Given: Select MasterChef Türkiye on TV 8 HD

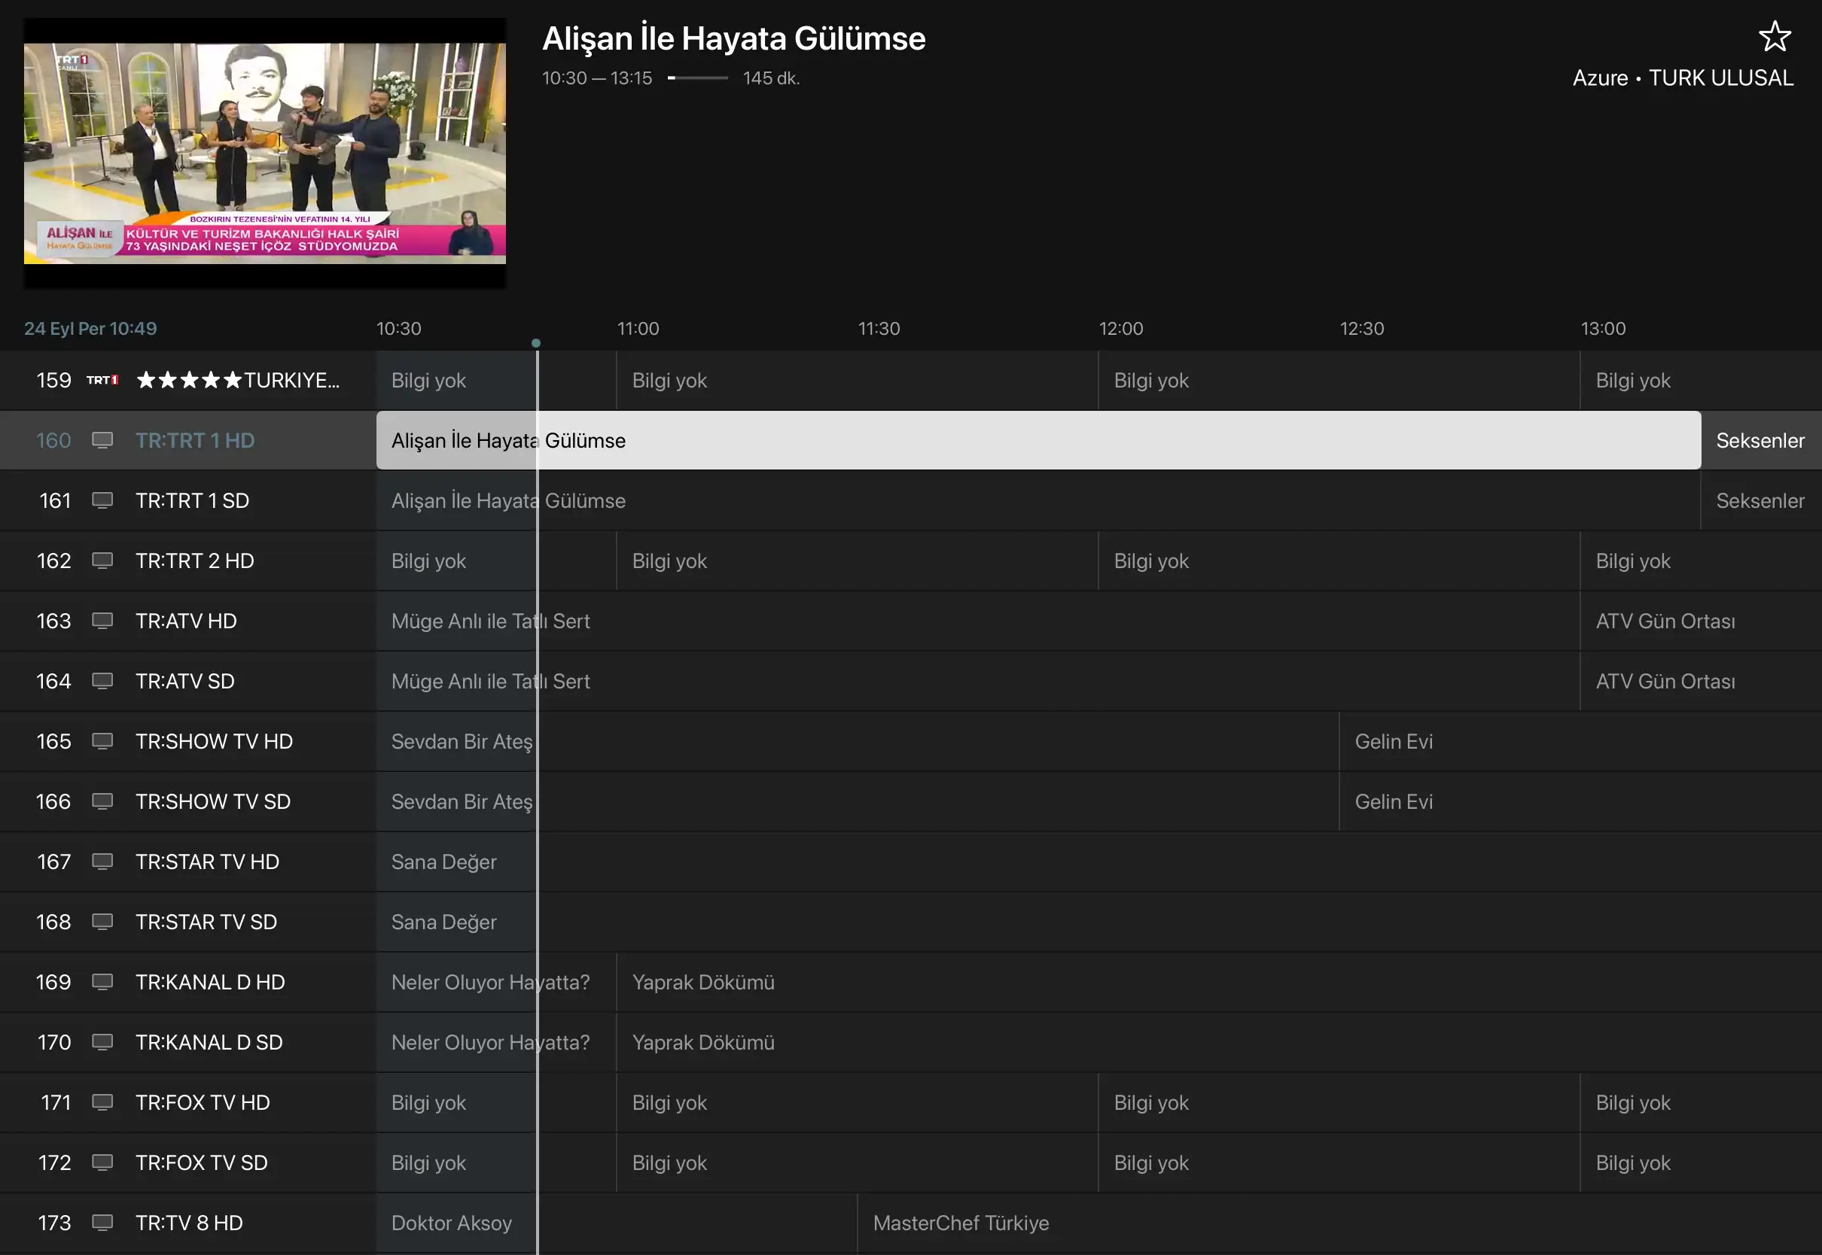Looking at the screenshot, I should pos(1339,1223).
